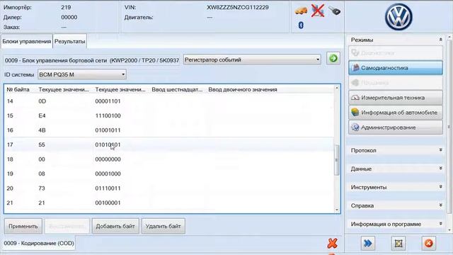Click the VIN number XW8ZZZ5NZCG112229
Screen dimensions: 453x255
(238, 7)
